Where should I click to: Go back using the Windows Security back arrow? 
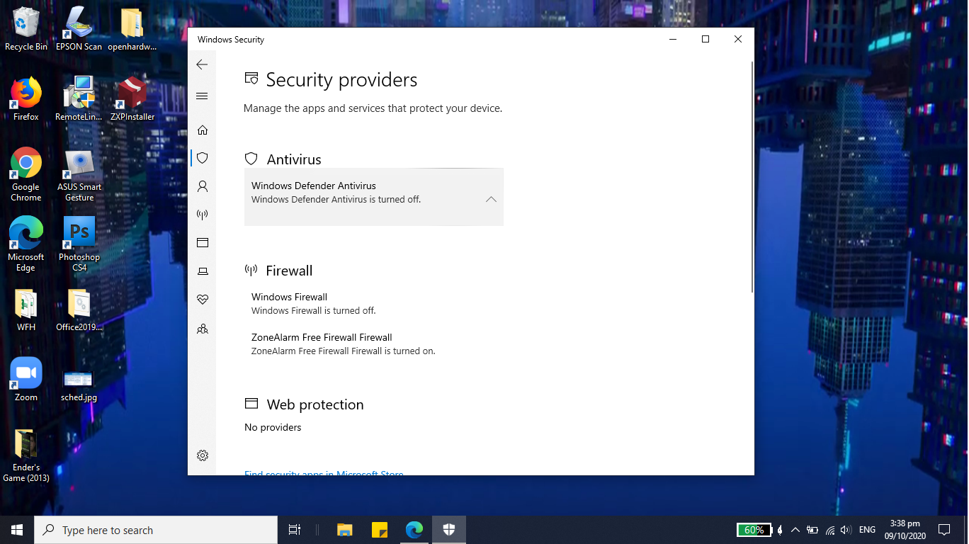coord(202,64)
